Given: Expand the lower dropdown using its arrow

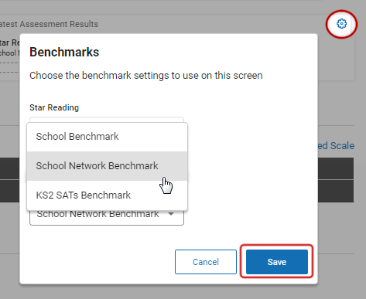Looking at the screenshot, I should [171, 214].
